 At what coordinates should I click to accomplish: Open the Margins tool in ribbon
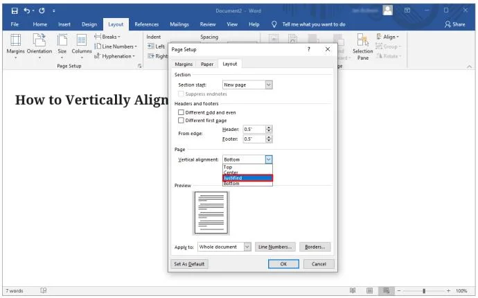pyautogui.click(x=15, y=46)
